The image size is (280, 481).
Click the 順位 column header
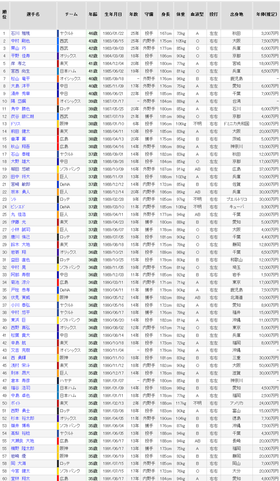click(4, 14)
